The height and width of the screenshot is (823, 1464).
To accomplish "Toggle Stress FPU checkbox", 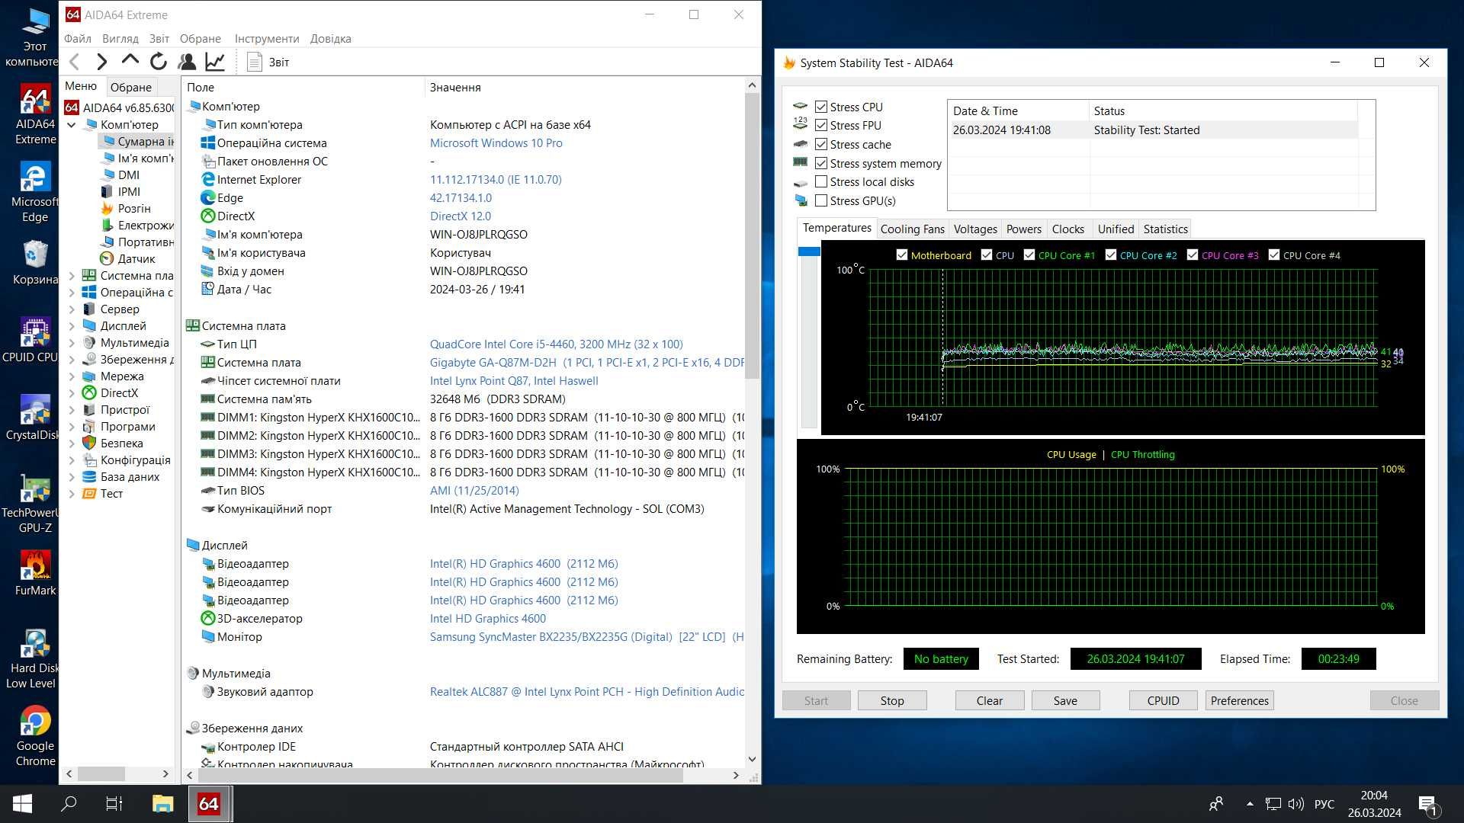I will pyautogui.click(x=821, y=125).
